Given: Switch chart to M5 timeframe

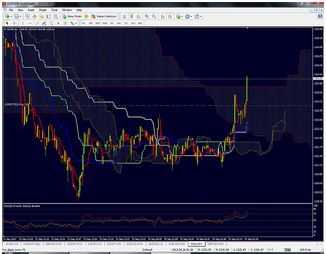Looking at the screenshot, I should [91, 23].
